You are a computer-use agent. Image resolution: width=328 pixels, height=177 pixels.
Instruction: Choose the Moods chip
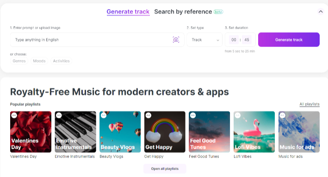coord(39,61)
